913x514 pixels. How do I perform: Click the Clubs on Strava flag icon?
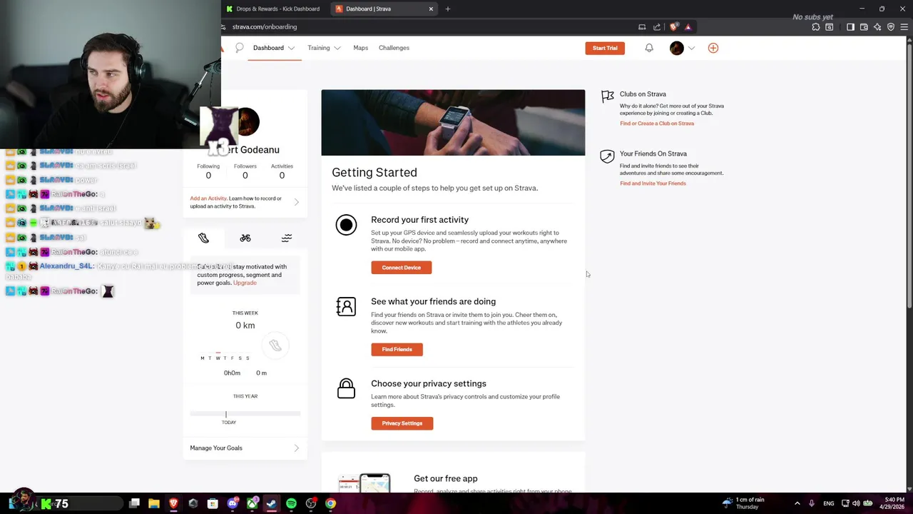coord(607,96)
